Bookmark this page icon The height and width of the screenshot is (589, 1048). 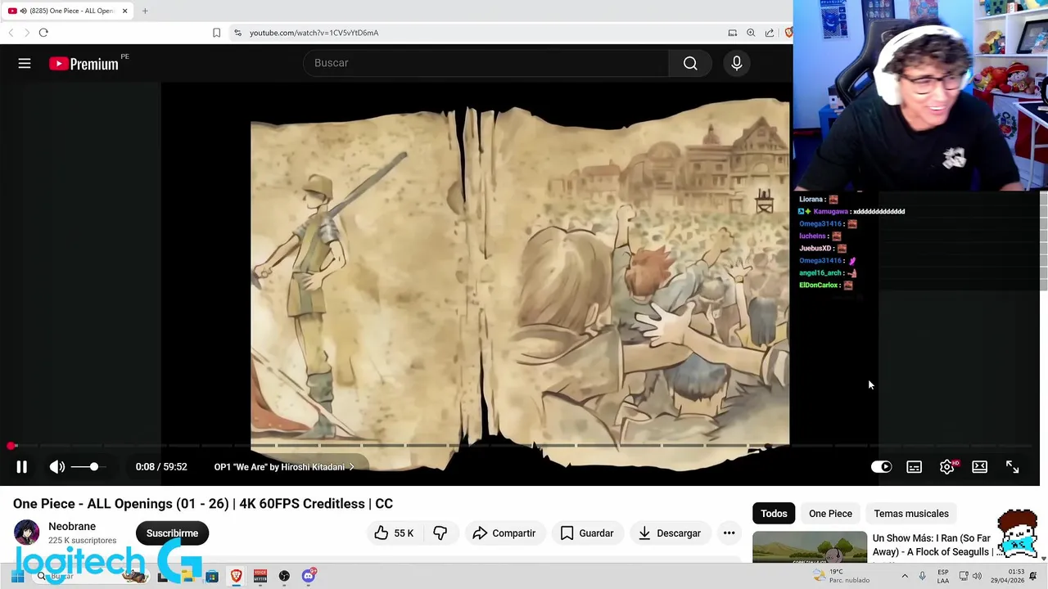pyautogui.click(x=216, y=33)
